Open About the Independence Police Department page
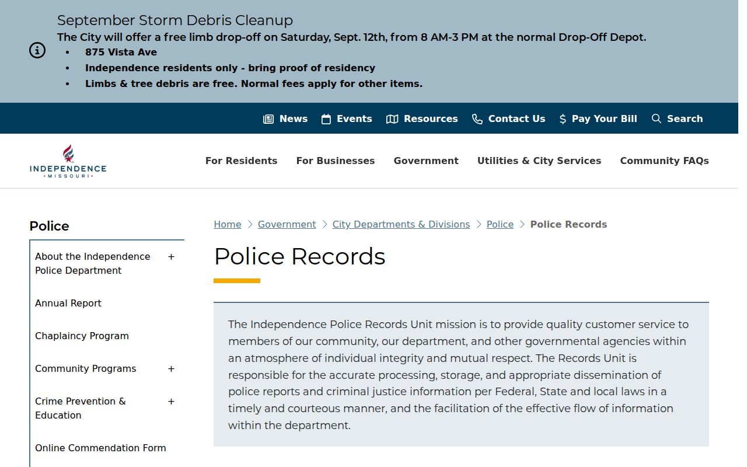This screenshot has height=467, width=747. 92,264
